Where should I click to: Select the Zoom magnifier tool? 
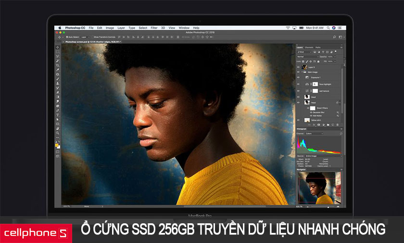(58, 133)
